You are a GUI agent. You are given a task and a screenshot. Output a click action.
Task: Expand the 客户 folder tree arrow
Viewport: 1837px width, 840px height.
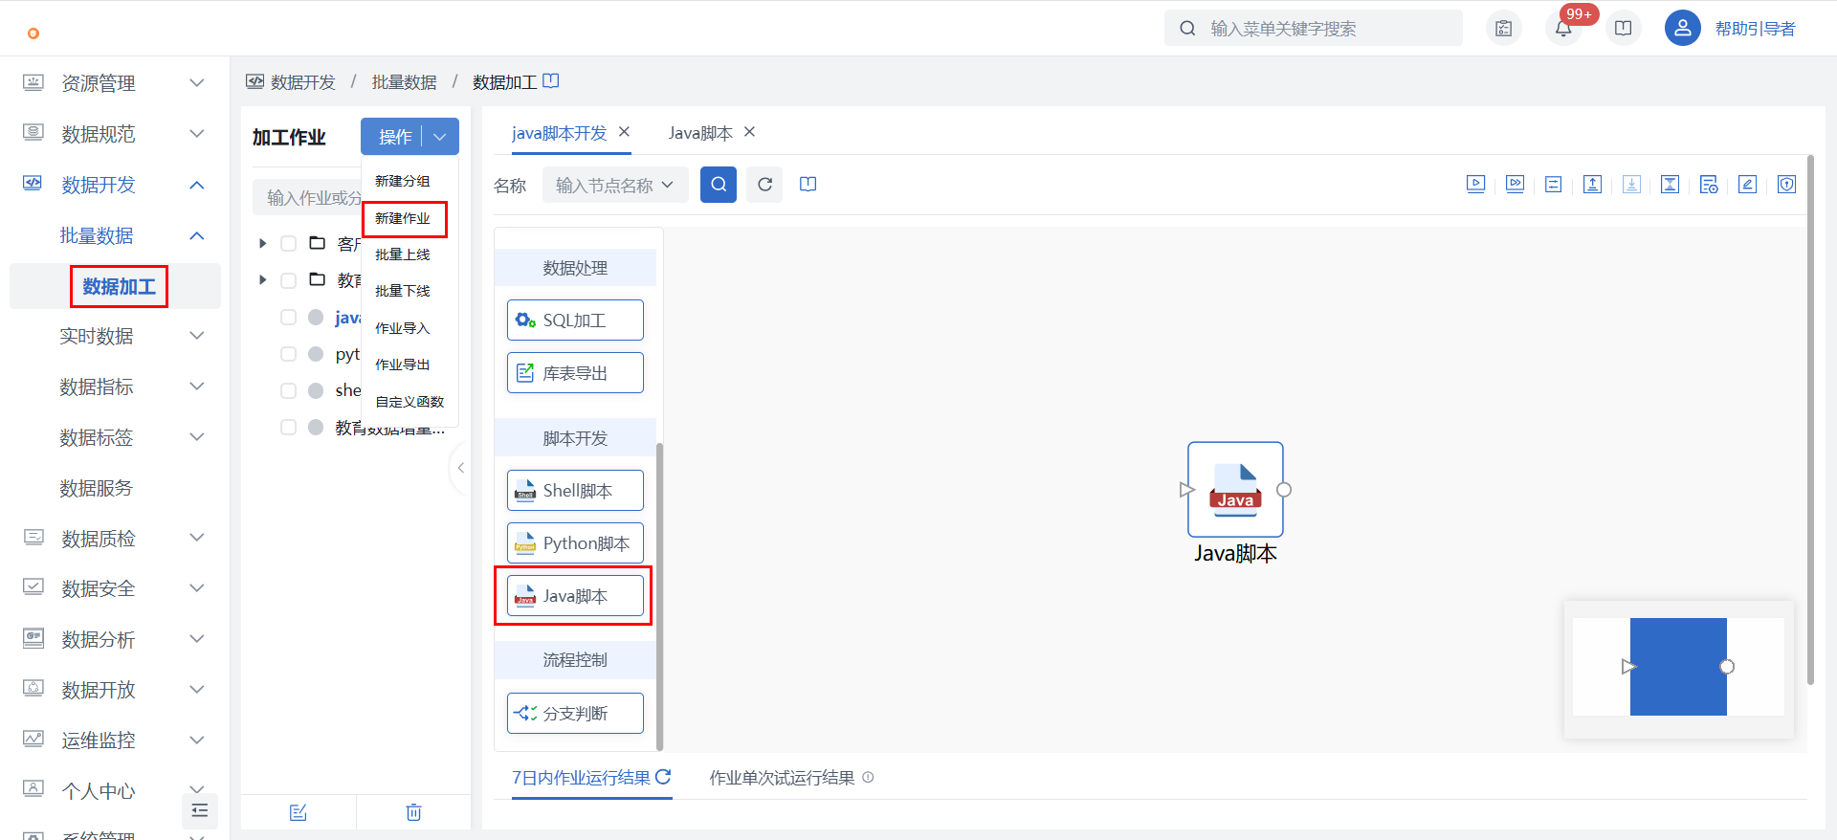point(262,244)
